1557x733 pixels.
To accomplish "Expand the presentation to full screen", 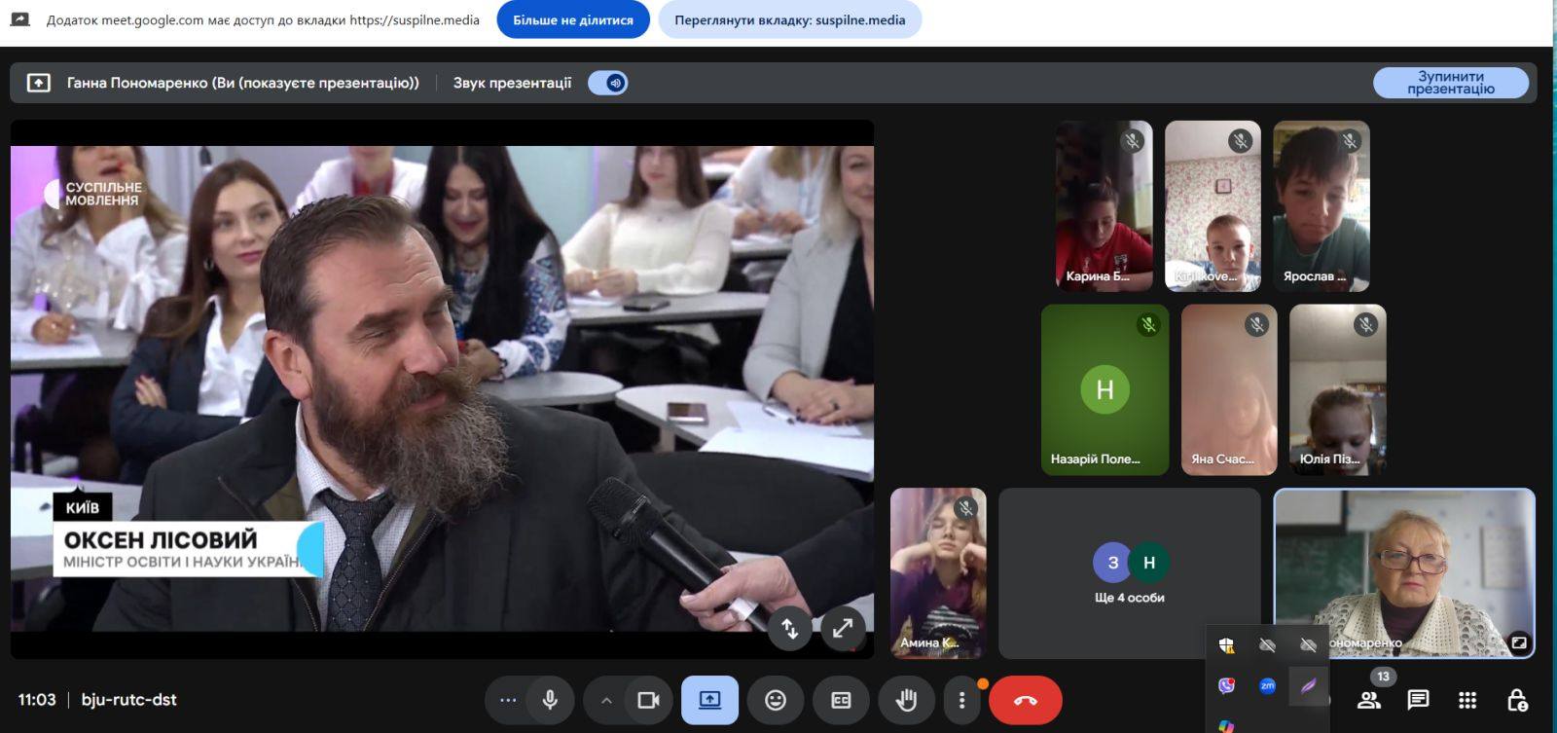I will [842, 629].
